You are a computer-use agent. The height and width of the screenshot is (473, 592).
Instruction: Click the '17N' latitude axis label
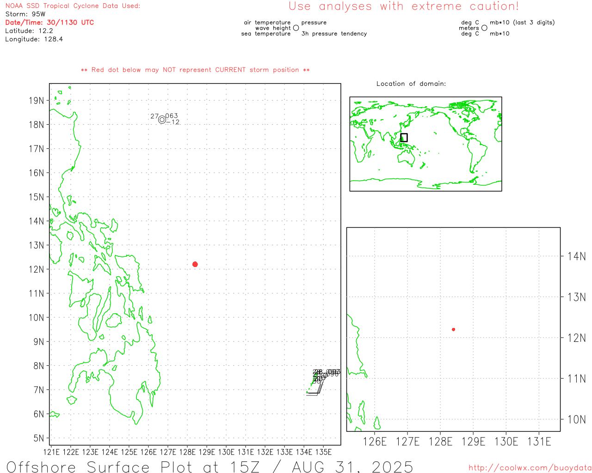tap(37, 149)
